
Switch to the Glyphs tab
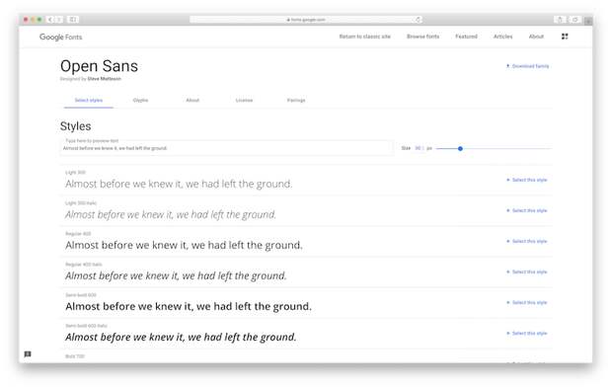(x=140, y=101)
